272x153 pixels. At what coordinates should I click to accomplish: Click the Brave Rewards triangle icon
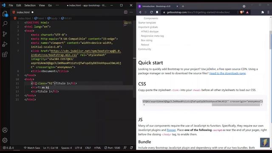[x=247, y=12]
